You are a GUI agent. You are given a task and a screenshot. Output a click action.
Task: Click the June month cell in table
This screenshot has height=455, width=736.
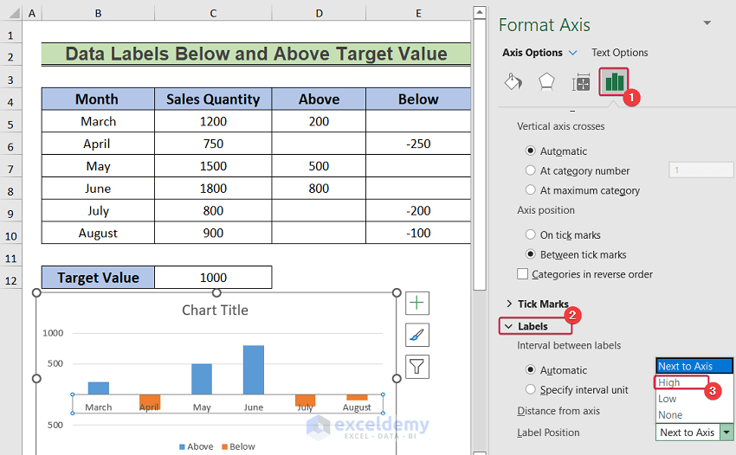98,188
